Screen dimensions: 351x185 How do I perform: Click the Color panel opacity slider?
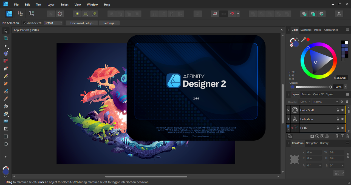pos(313,87)
